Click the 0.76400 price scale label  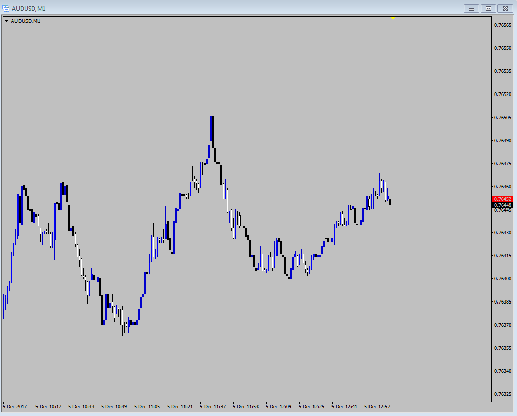(x=502, y=279)
